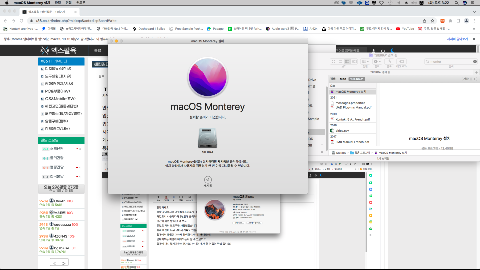Image resolution: width=480 pixels, height=270 pixels.
Task: Select FM8 Manual French.pdf file
Action: (x=352, y=142)
